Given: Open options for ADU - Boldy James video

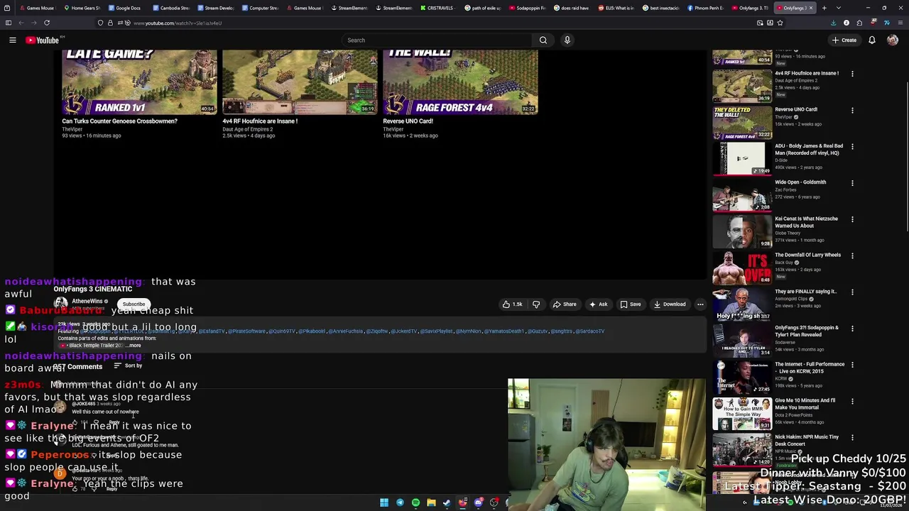Looking at the screenshot, I should (852, 147).
